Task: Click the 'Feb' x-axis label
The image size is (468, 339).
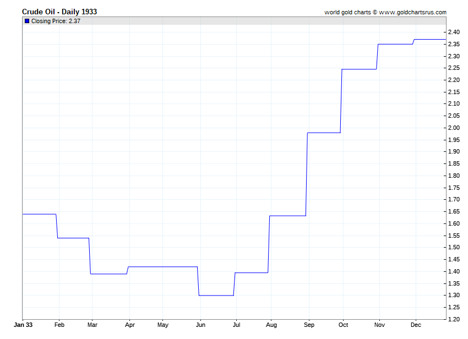Action: point(59,325)
